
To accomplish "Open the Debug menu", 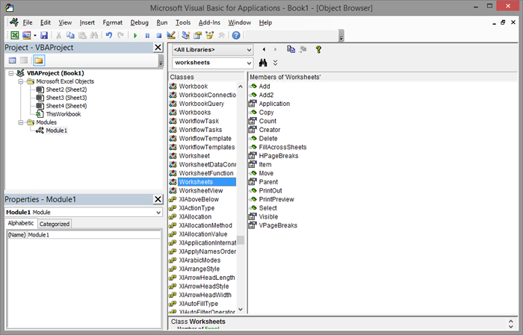I will point(140,22).
